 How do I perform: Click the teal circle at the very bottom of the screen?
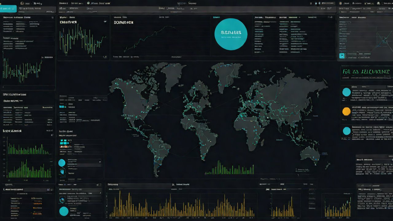click(x=64, y=211)
